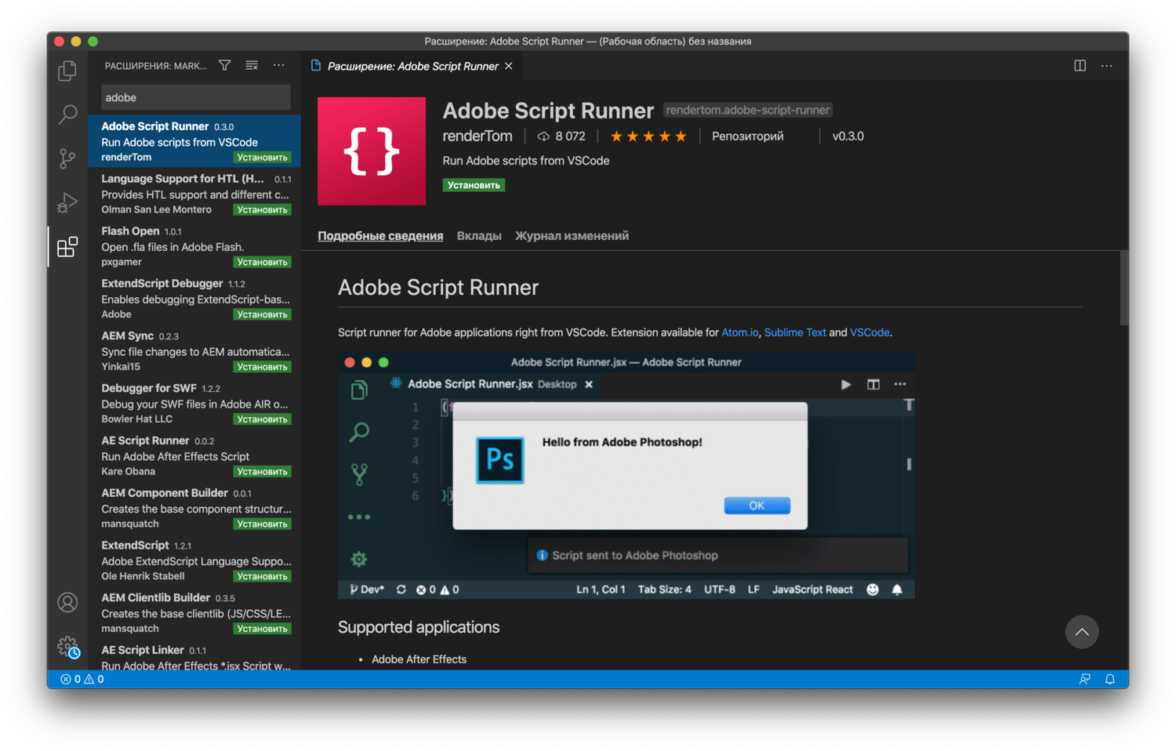Install Adobe Script Runner from list
The image size is (1176, 751).
[x=263, y=158]
